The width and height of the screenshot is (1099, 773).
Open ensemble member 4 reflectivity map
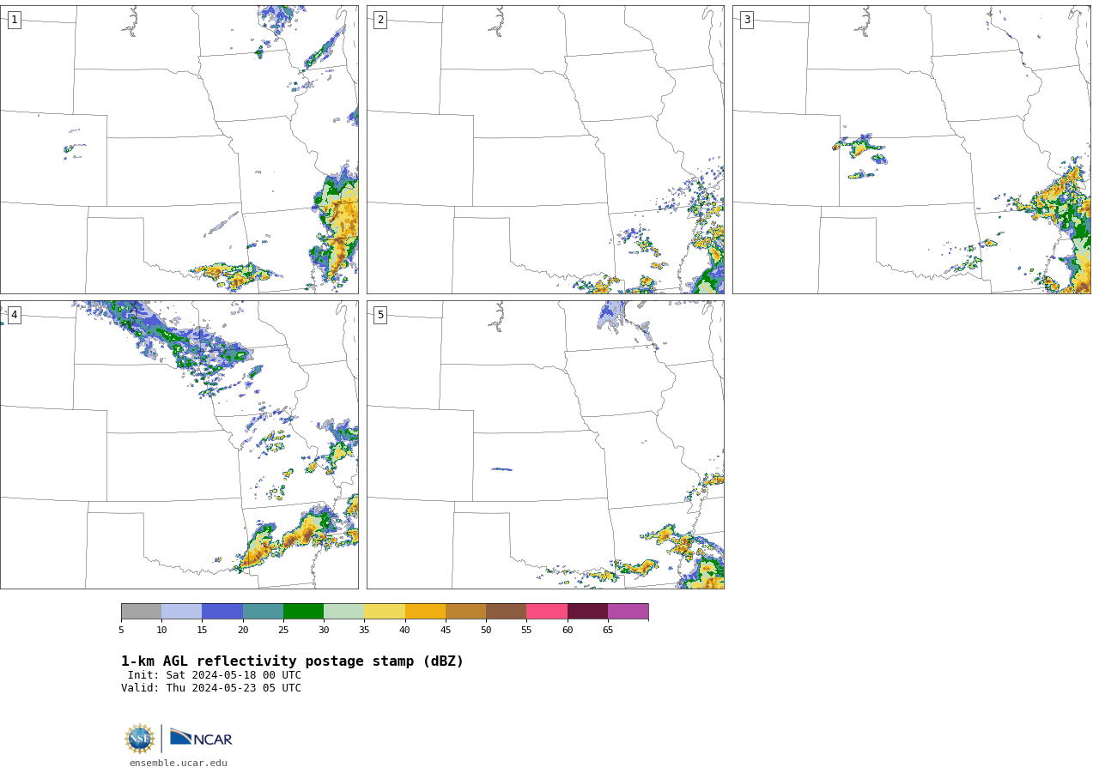click(179, 444)
